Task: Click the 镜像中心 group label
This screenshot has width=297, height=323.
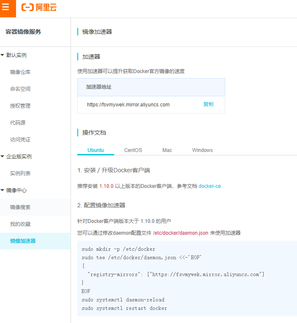Action: click(16, 190)
